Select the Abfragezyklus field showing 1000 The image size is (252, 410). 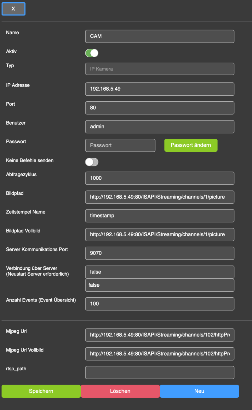point(159,178)
